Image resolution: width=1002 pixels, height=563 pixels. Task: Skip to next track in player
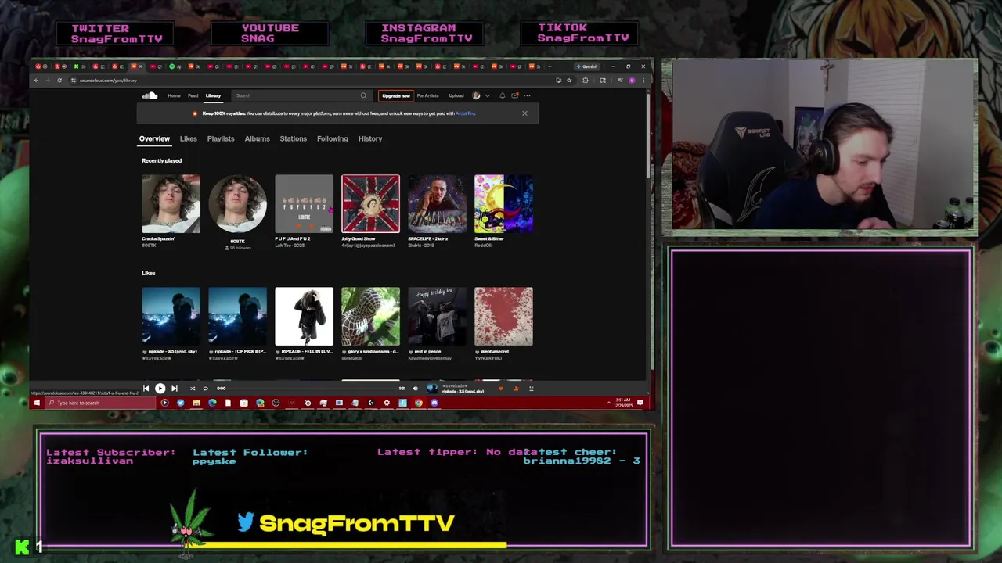coord(175,388)
